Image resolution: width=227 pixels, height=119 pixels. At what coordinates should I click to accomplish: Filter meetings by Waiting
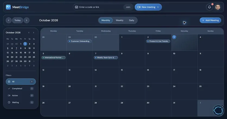(21, 103)
